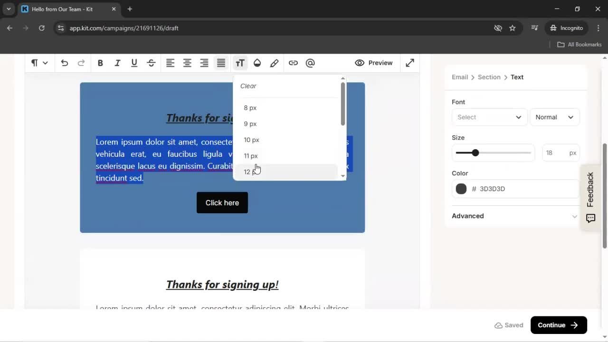The width and height of the screenshot is (608, 342).
Task: Select center text alignment
Action: (187, 63)
